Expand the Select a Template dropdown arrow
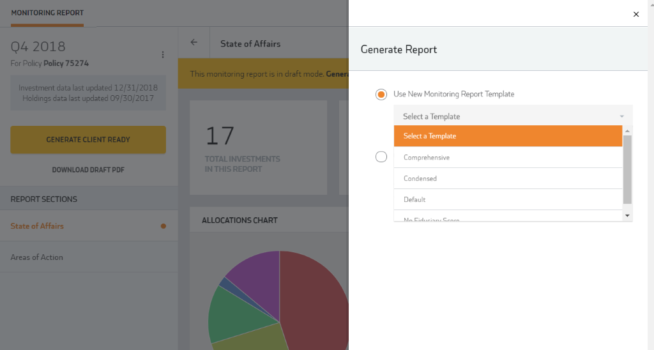654x350 pixels. [x=621, y=117]
